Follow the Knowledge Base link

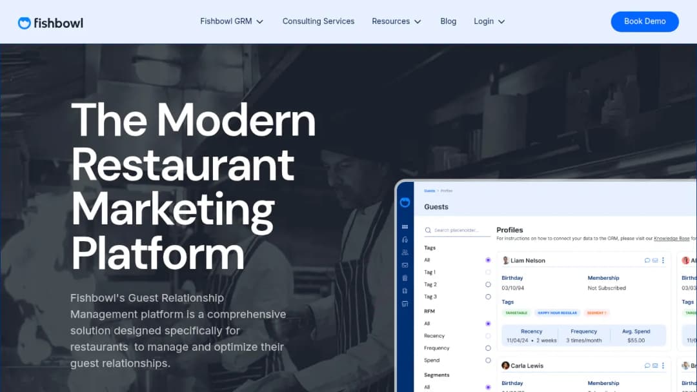tap(671, 239)
